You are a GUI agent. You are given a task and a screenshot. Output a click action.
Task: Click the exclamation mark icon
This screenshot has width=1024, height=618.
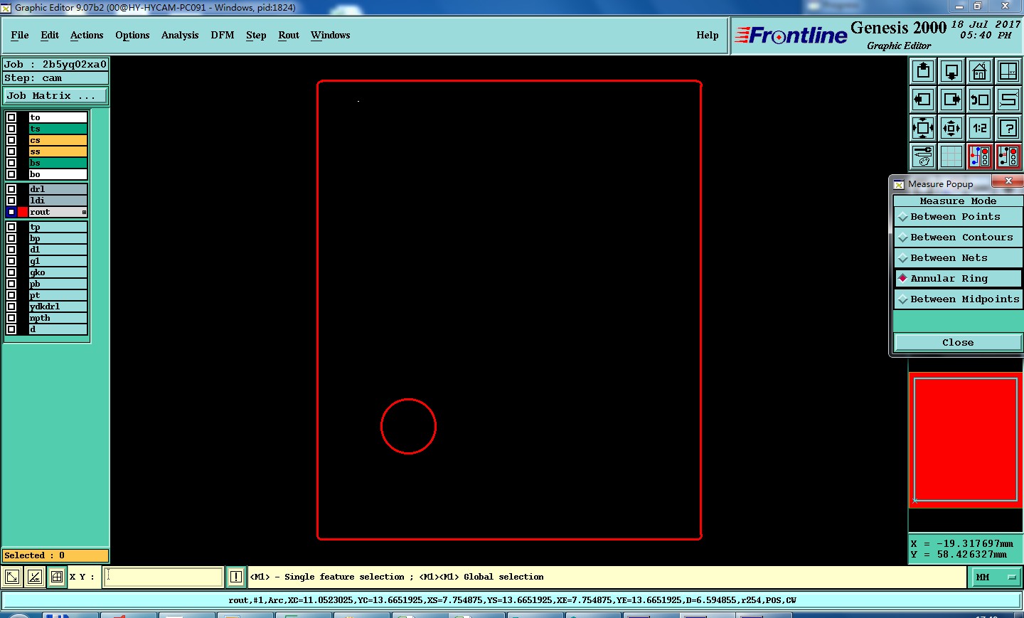pyautogui.click(x=236, y=577)
